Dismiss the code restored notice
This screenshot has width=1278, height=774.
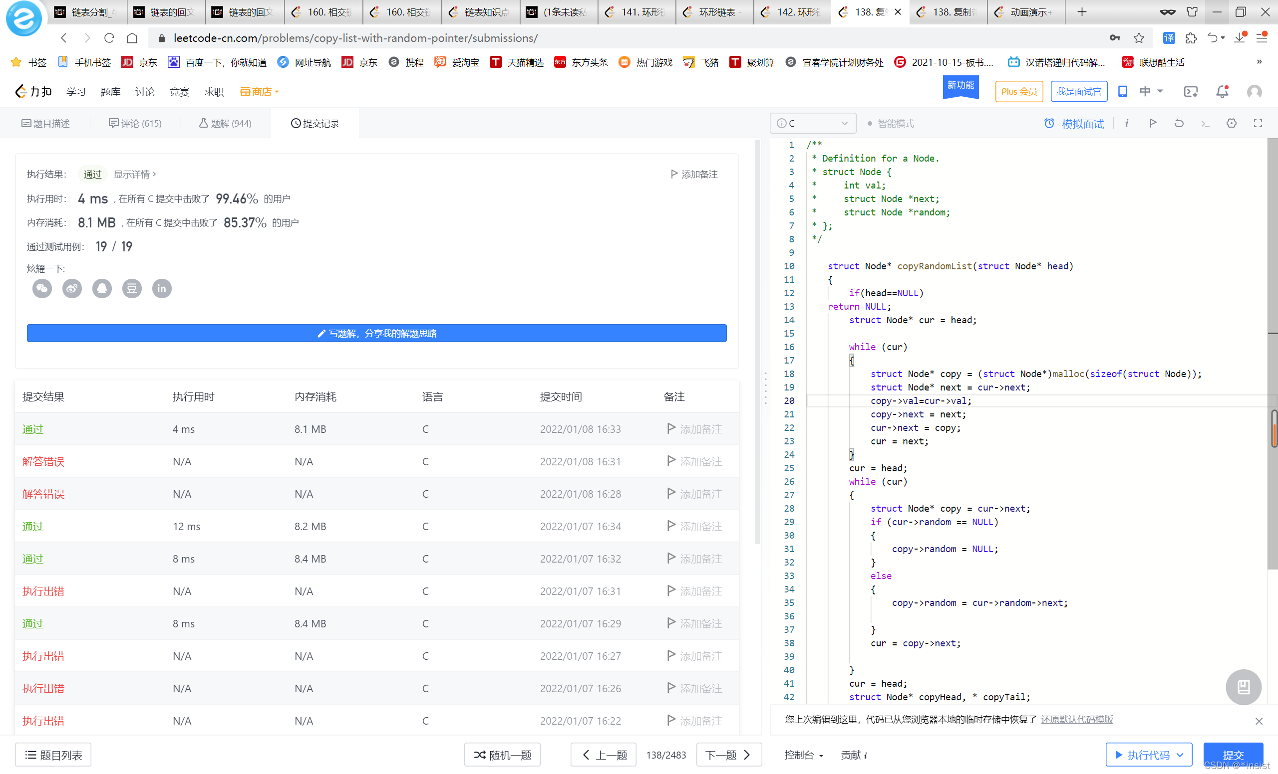1259,721
